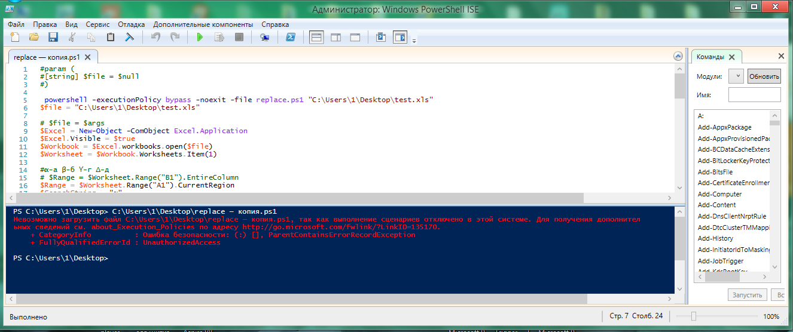
Task: Click the Paste clipboard icon
Action: click(110, 38)
